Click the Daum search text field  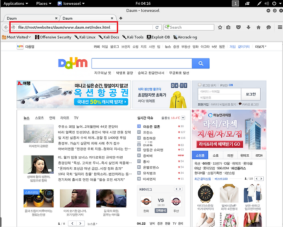pyautogui.click(x=141, y=63)
